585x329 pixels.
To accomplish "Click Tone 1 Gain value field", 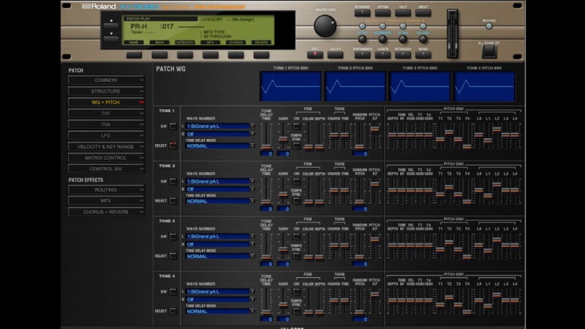I will click(283, 154).
